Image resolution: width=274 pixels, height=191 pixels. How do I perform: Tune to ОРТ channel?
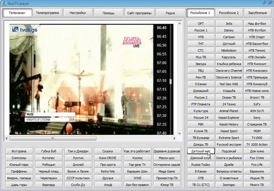pyautogui.click(x=201, y=24)
